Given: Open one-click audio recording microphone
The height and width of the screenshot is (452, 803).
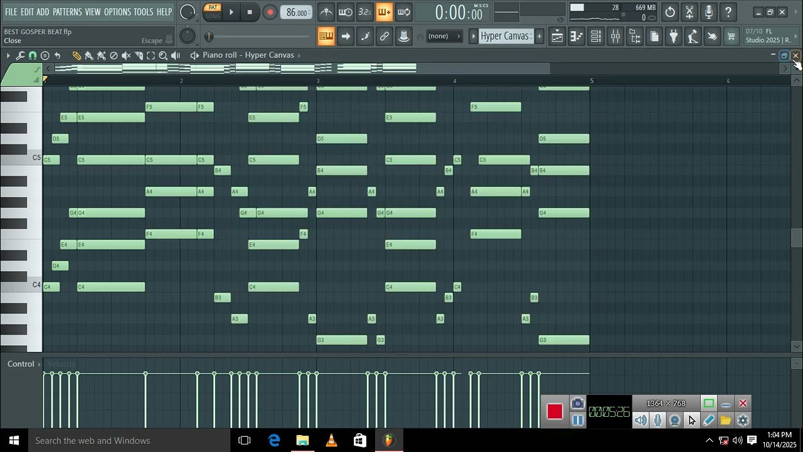Looking at the screenshot, I should (709, 11).
